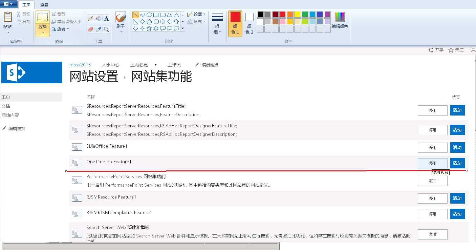
Task: Click 停用 for RJSMResource Feature1
Action: click(x=433, y=198)
